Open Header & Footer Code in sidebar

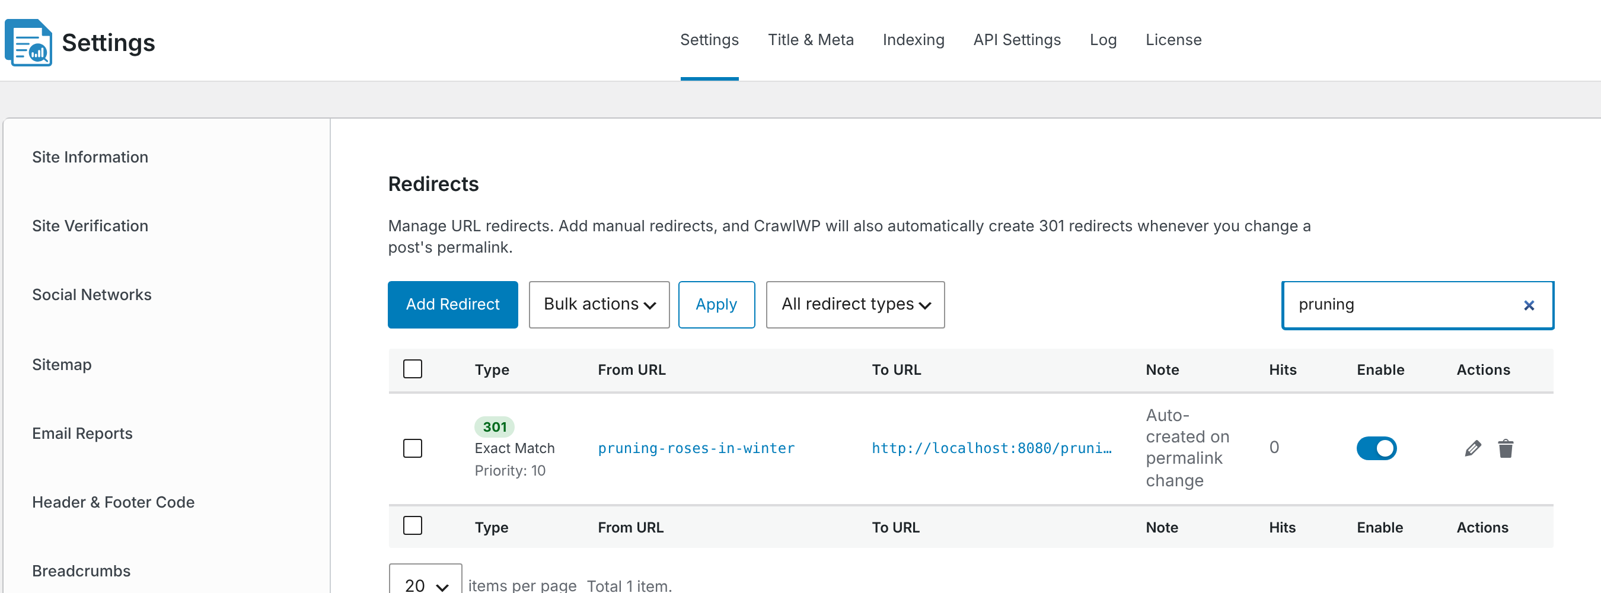click(x=113, y=502)
